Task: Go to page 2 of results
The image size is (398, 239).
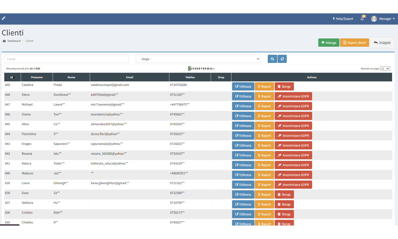Action: (x=192, y=69)
